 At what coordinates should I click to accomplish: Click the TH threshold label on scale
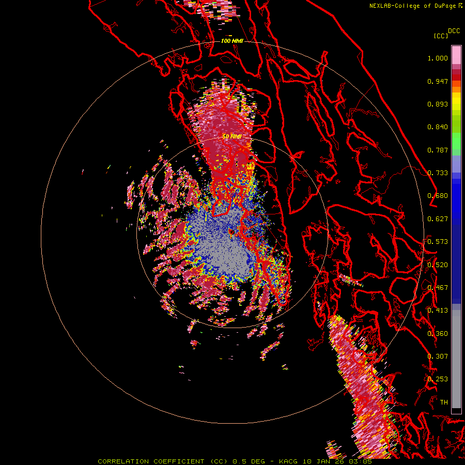pyautogui.click(x=444, y=402)
